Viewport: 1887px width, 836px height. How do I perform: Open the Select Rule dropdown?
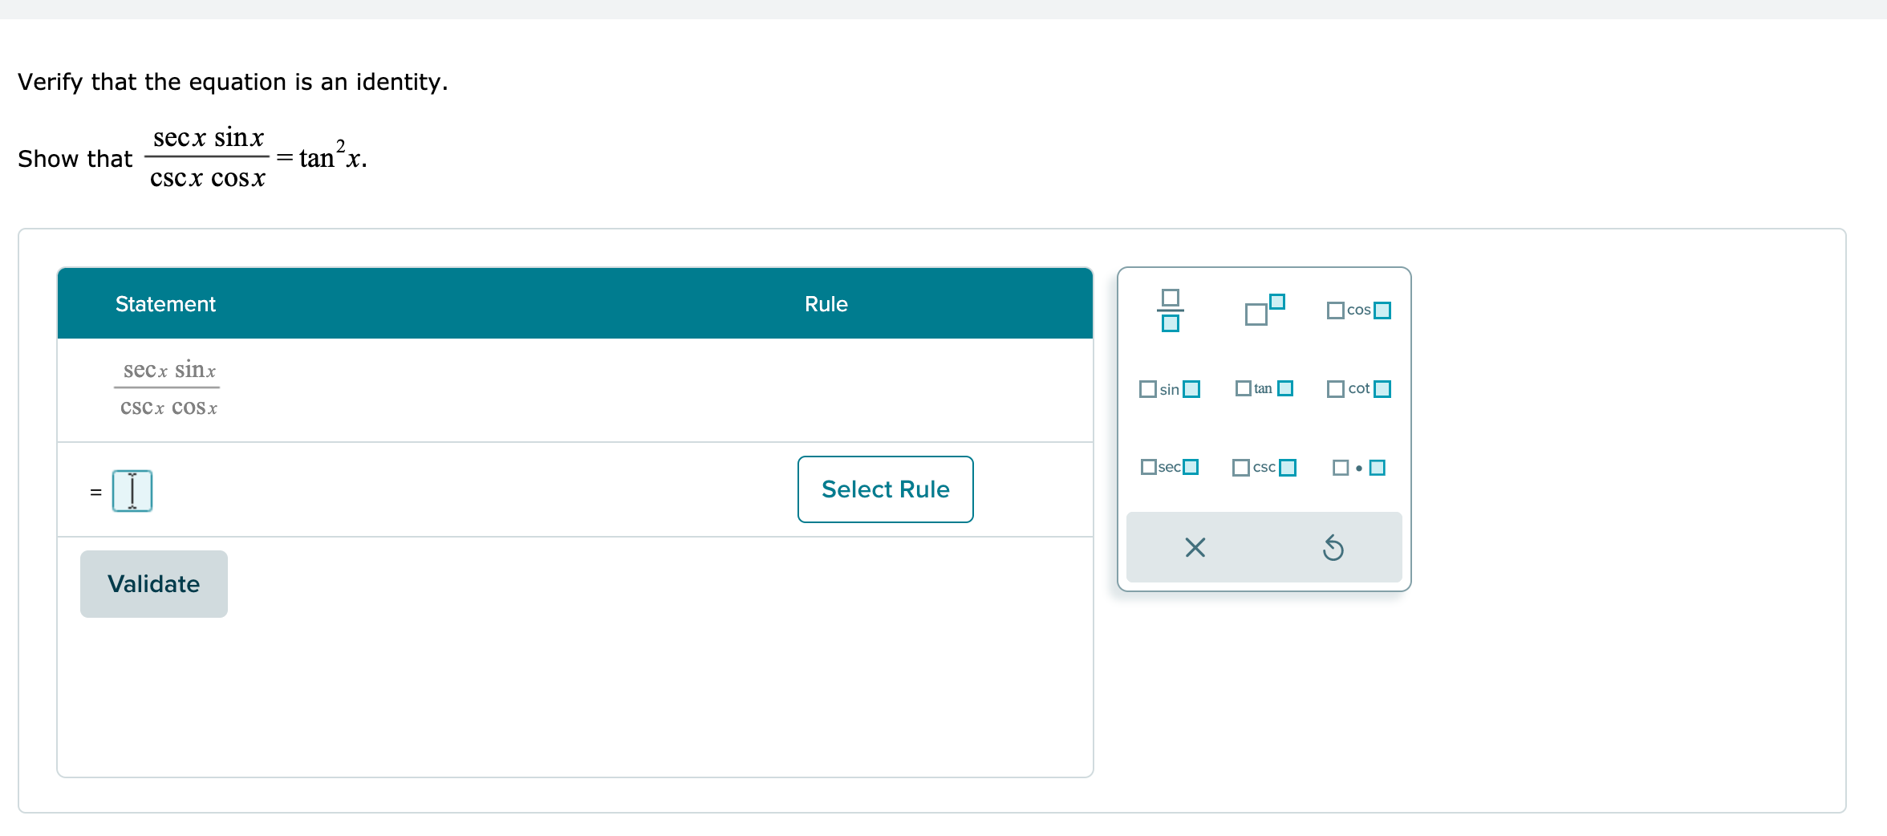click(886, 489)
